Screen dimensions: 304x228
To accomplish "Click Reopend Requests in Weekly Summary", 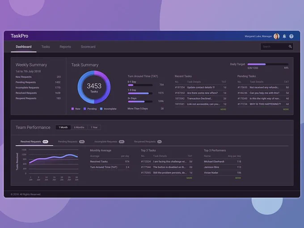I will 38,98.
